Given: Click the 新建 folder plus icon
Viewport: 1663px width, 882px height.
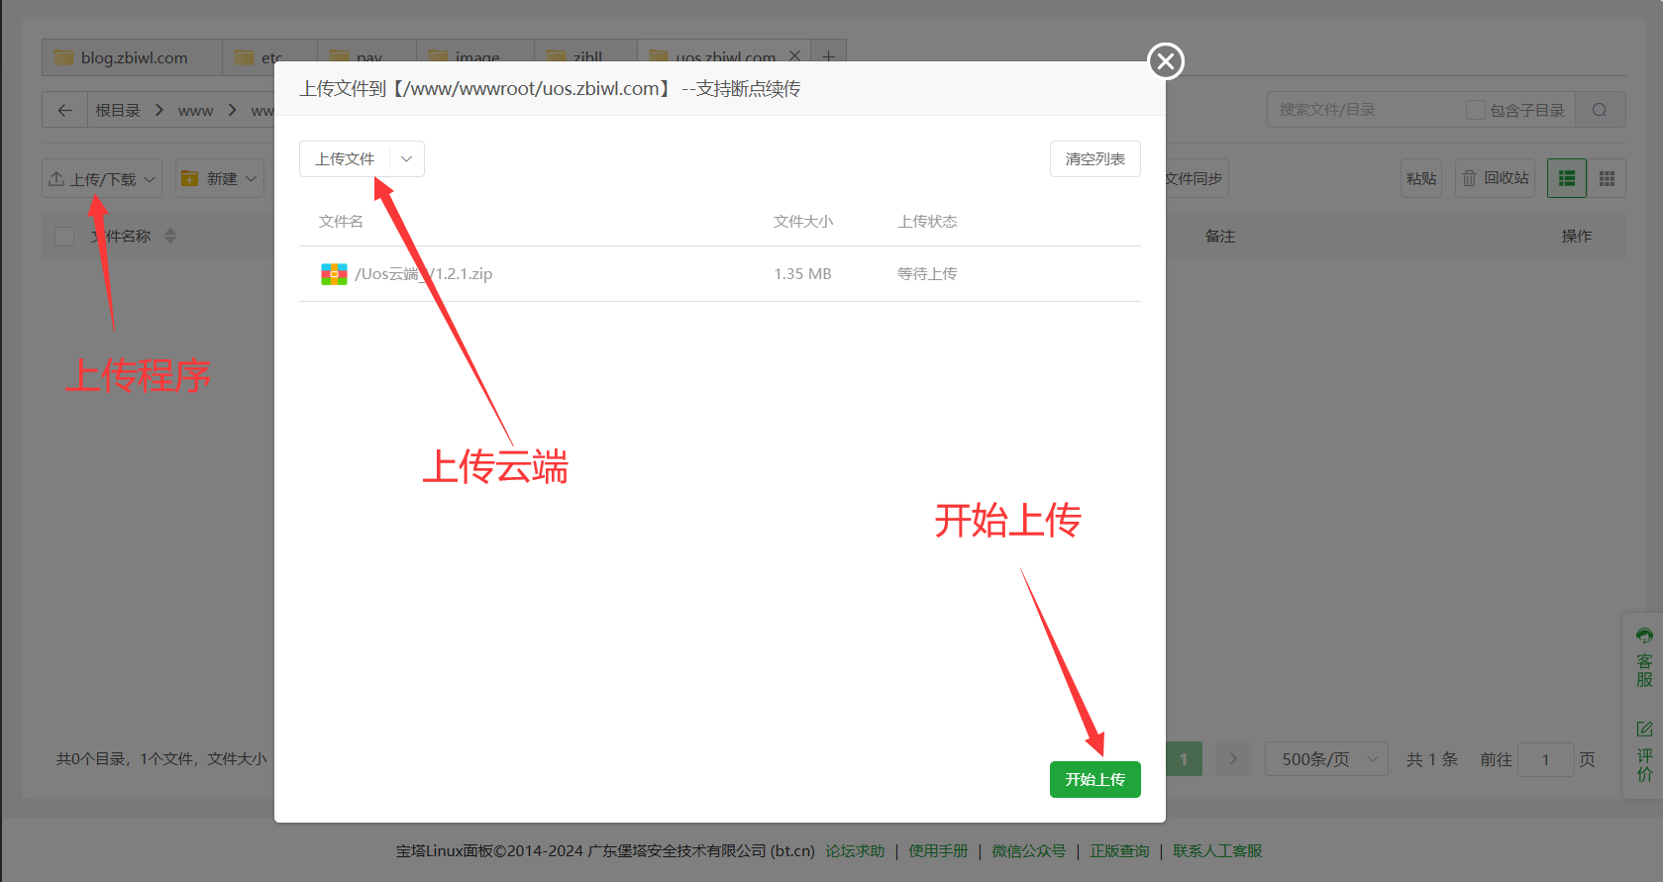Looking at the screenshot, I should (190, 178).
